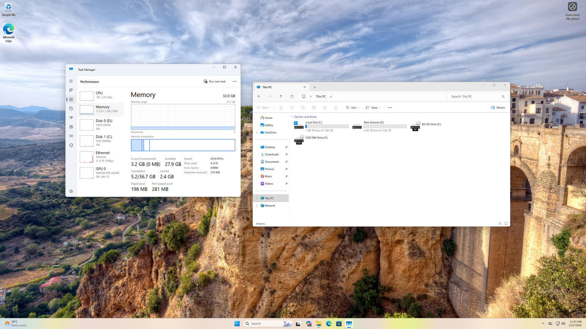The height and width of the screenshot is (329, 586).
Task: Click Run new task button
Action: pos(215,82)
